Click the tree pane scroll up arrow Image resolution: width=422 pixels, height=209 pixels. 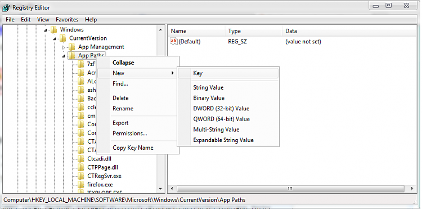tap(161, 29)
